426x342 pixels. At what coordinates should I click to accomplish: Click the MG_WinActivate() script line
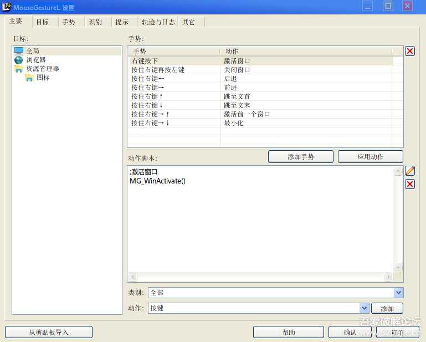157,181
